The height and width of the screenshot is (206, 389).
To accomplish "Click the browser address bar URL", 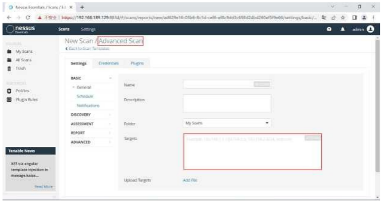I will pos(189,18).
